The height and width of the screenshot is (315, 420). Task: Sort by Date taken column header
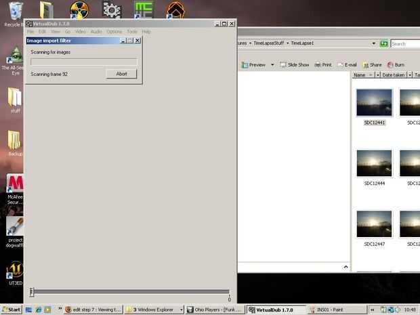pos(394,75)
